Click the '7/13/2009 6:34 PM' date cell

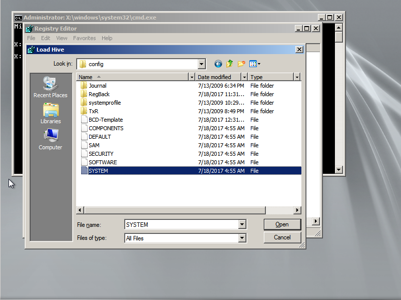click(x=221, y=86)
